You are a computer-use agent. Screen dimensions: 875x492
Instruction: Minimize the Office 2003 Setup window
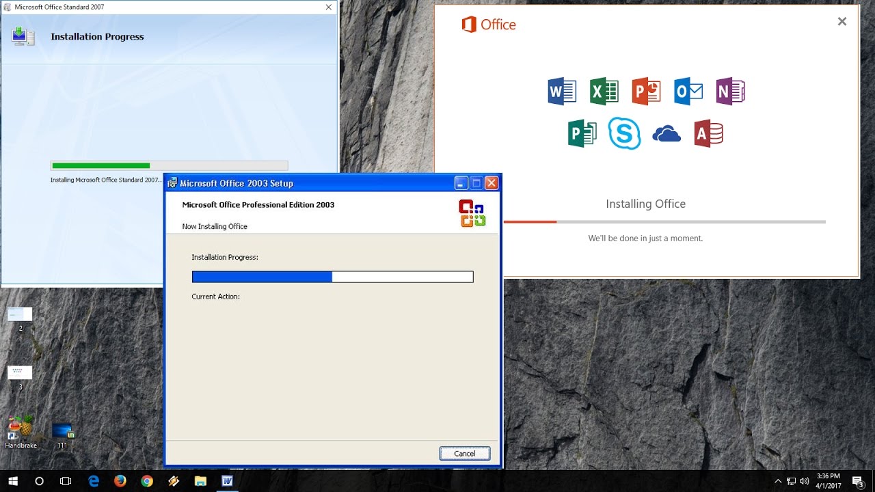(461, 183)
